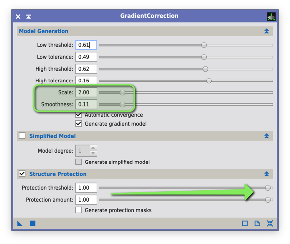290x244 pixels.
Task: Click the GradientCorrection window title
Action: [149, 16]
